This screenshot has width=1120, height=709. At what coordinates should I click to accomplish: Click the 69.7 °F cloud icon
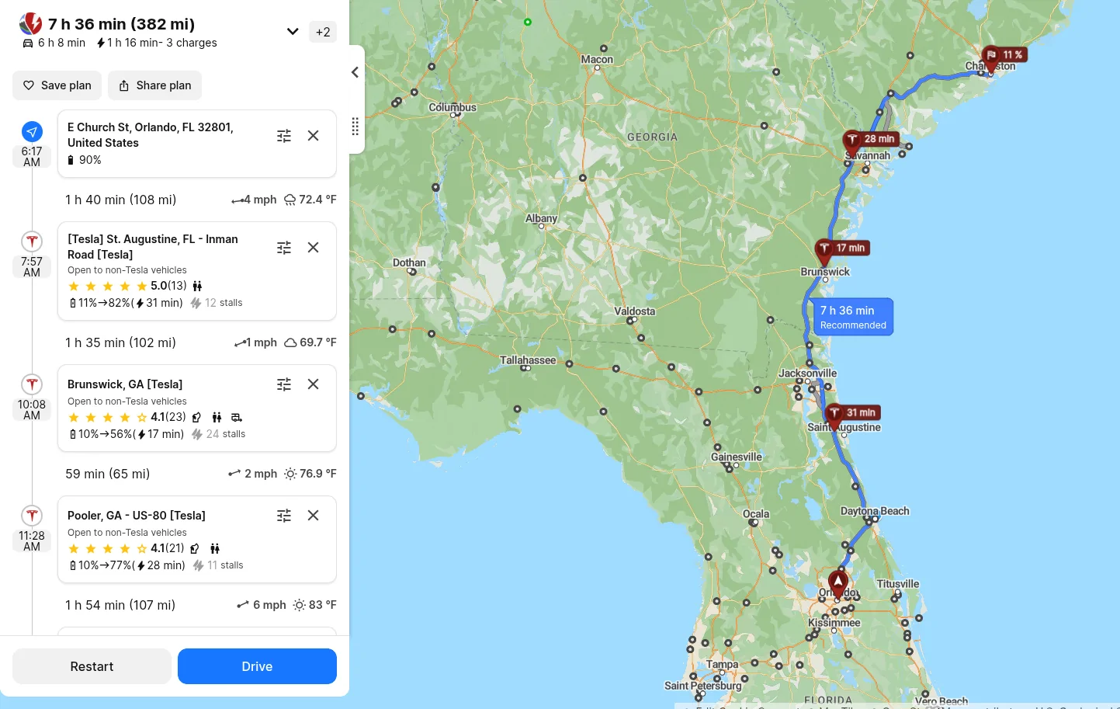pos(290,342)
